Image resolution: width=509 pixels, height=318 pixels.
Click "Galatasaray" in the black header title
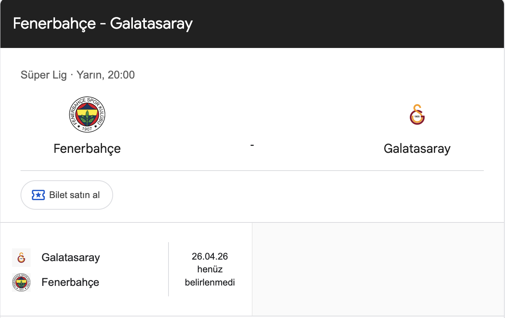[151, 24]
